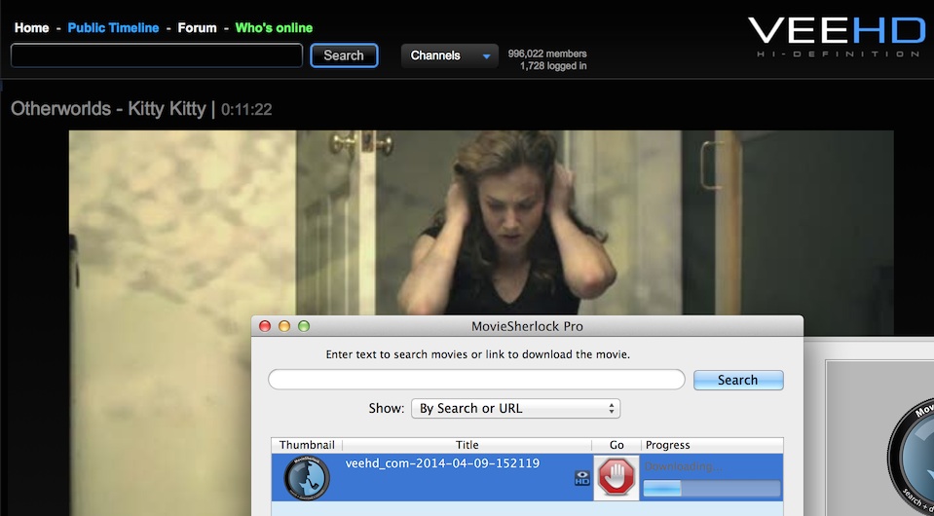This screenshot has height=516, width=934.
Task: Click the download progress bar
Action: pos(712,489)
